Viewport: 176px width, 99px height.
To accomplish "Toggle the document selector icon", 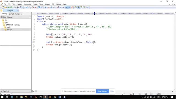I will pos(84,7).
